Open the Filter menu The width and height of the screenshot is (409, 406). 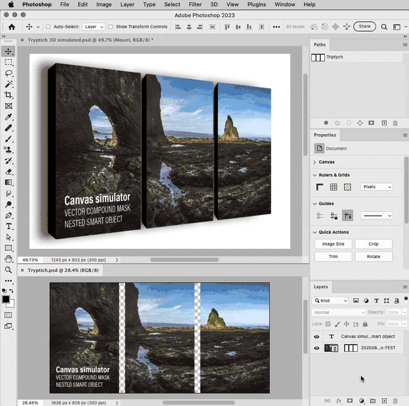195,5
